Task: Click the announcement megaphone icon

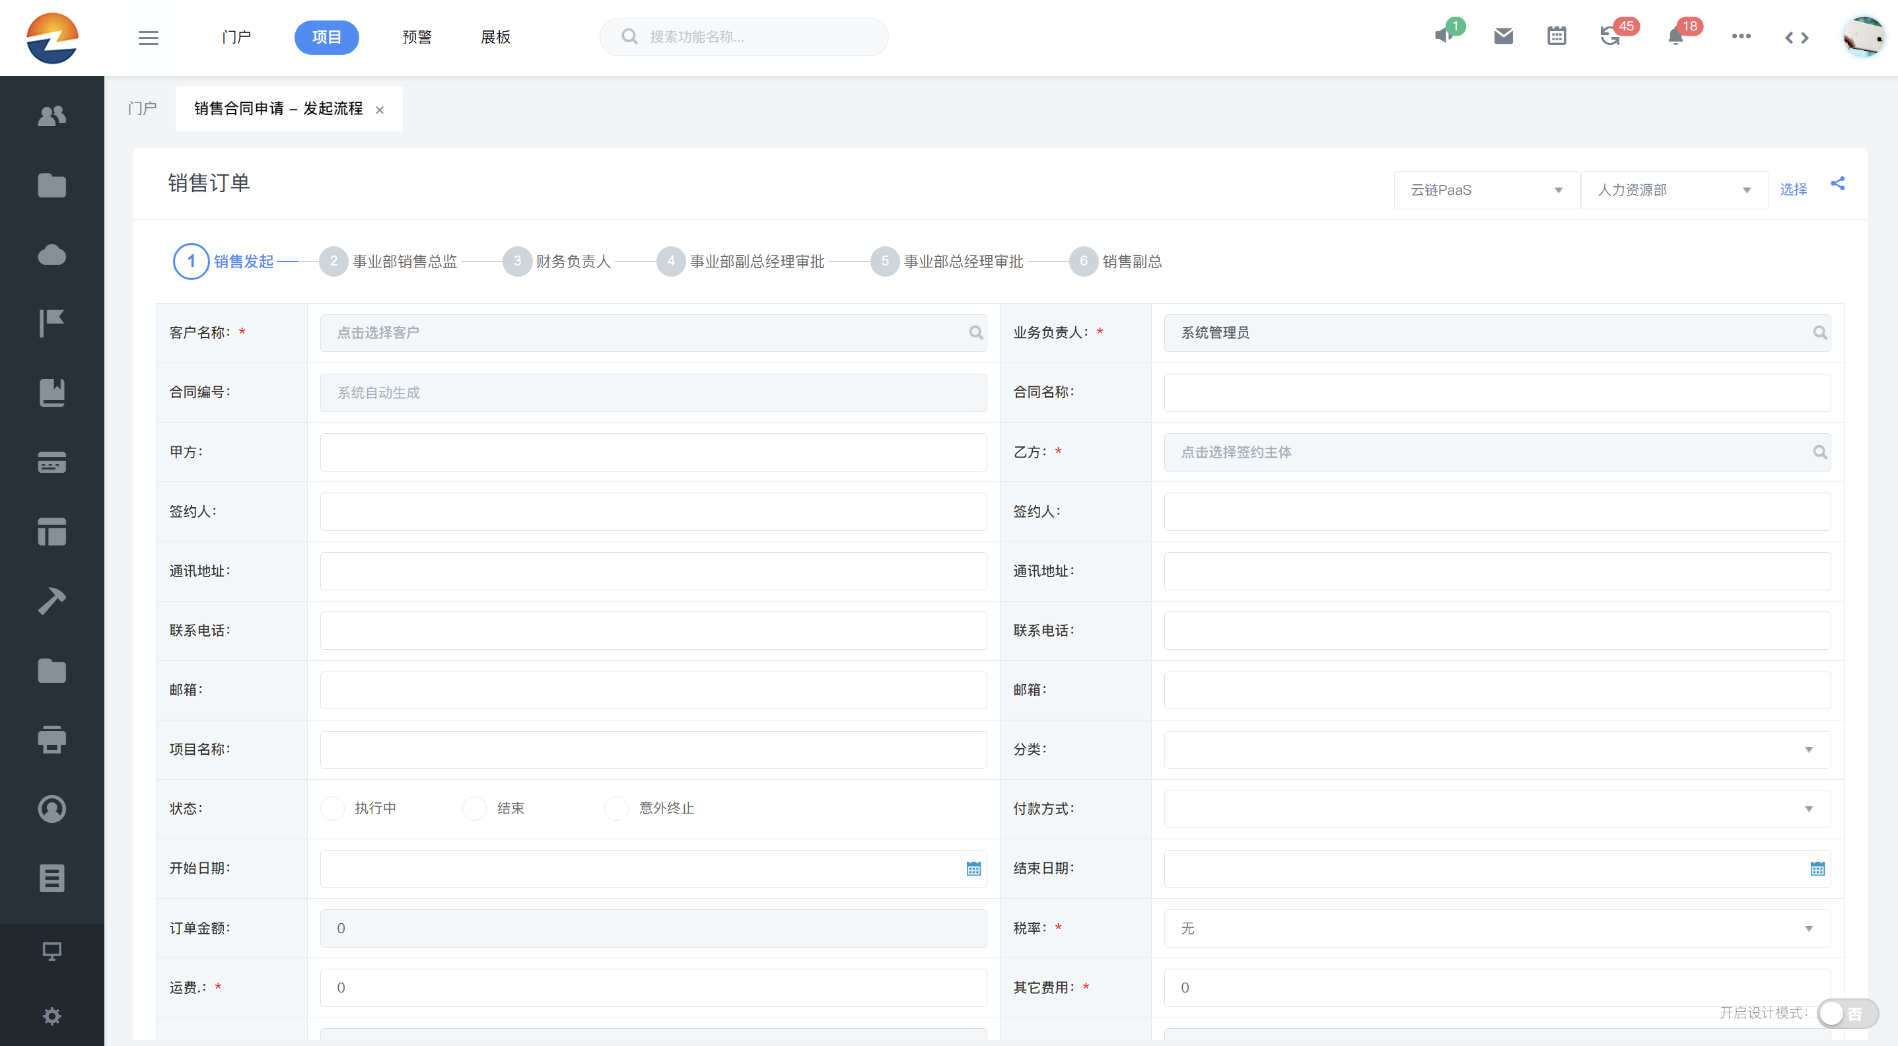Action: [x=1444, y=36]
